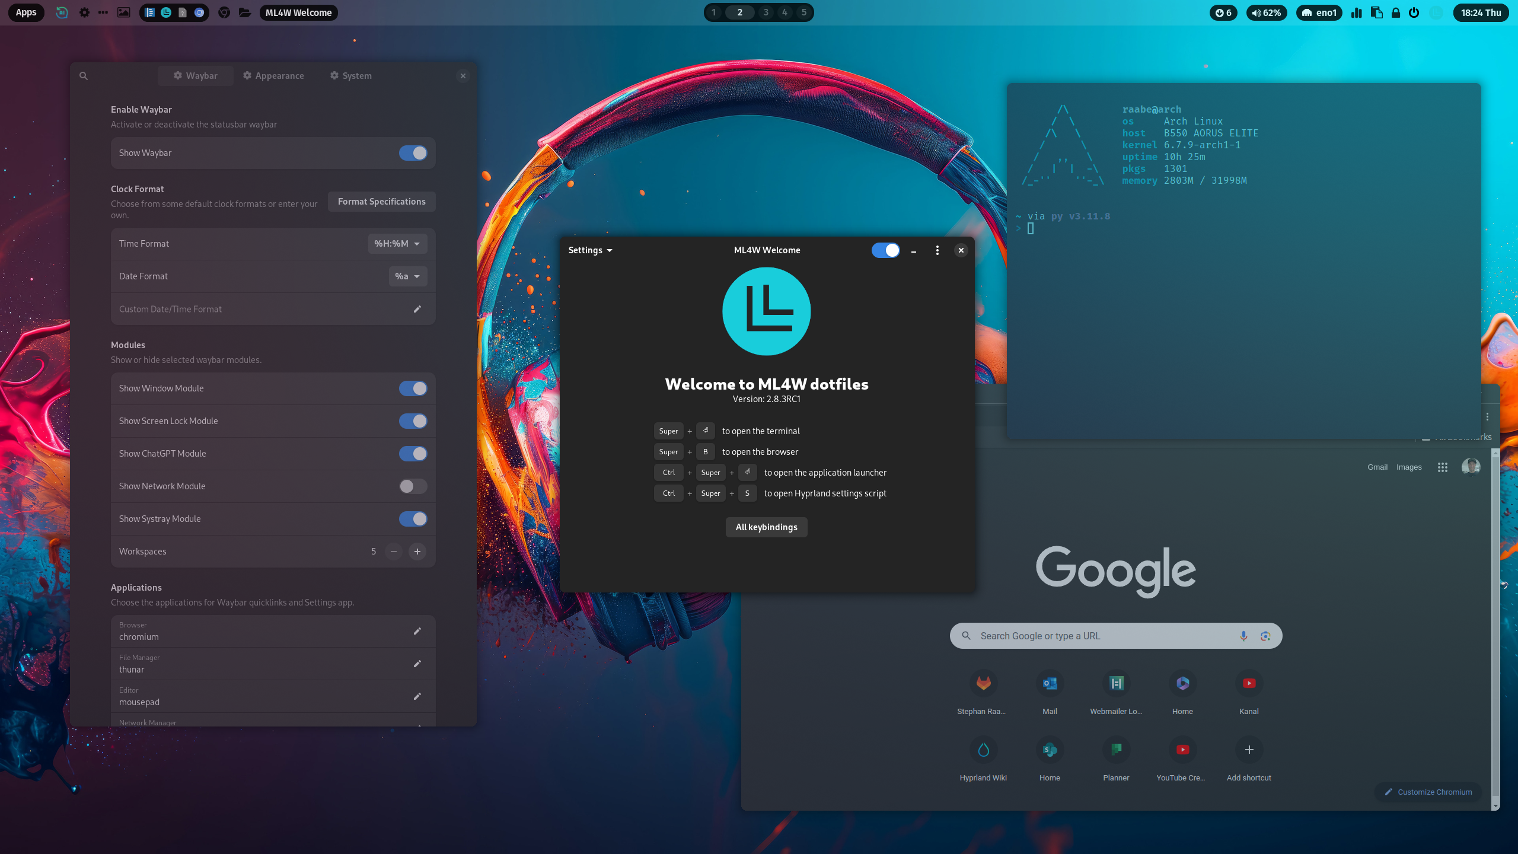Click the system stats bars icon in the top bar
Viewport: 1518px width, 854px height.
[1357, 13]
